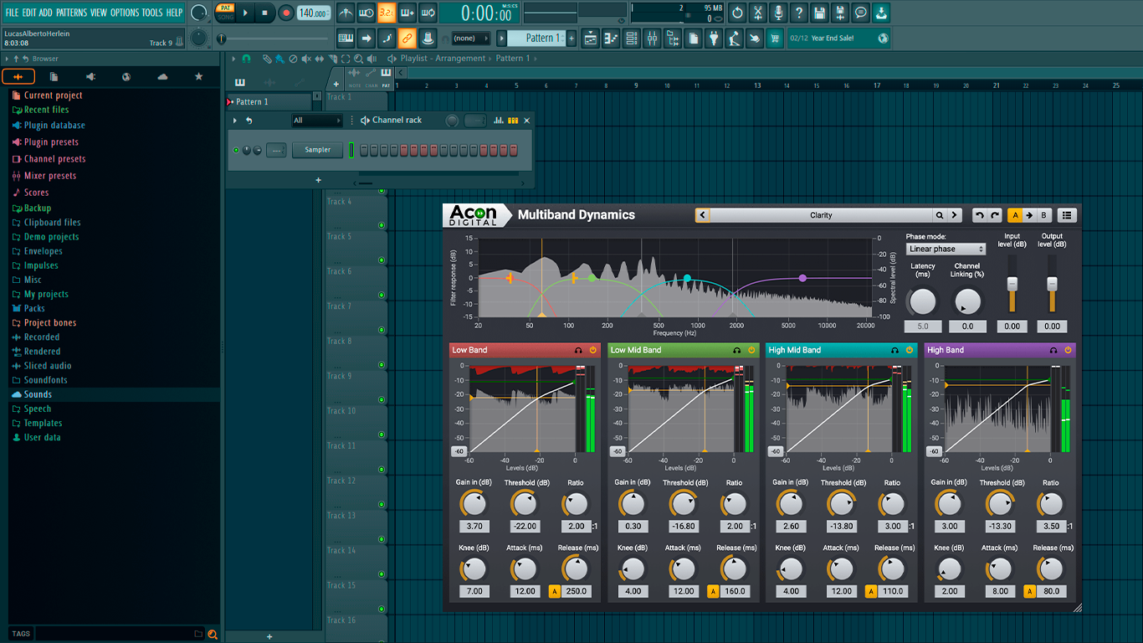1143x643 pixels.
Task: Open the channel rack icon in toolbar
Action: pos(632,38)
